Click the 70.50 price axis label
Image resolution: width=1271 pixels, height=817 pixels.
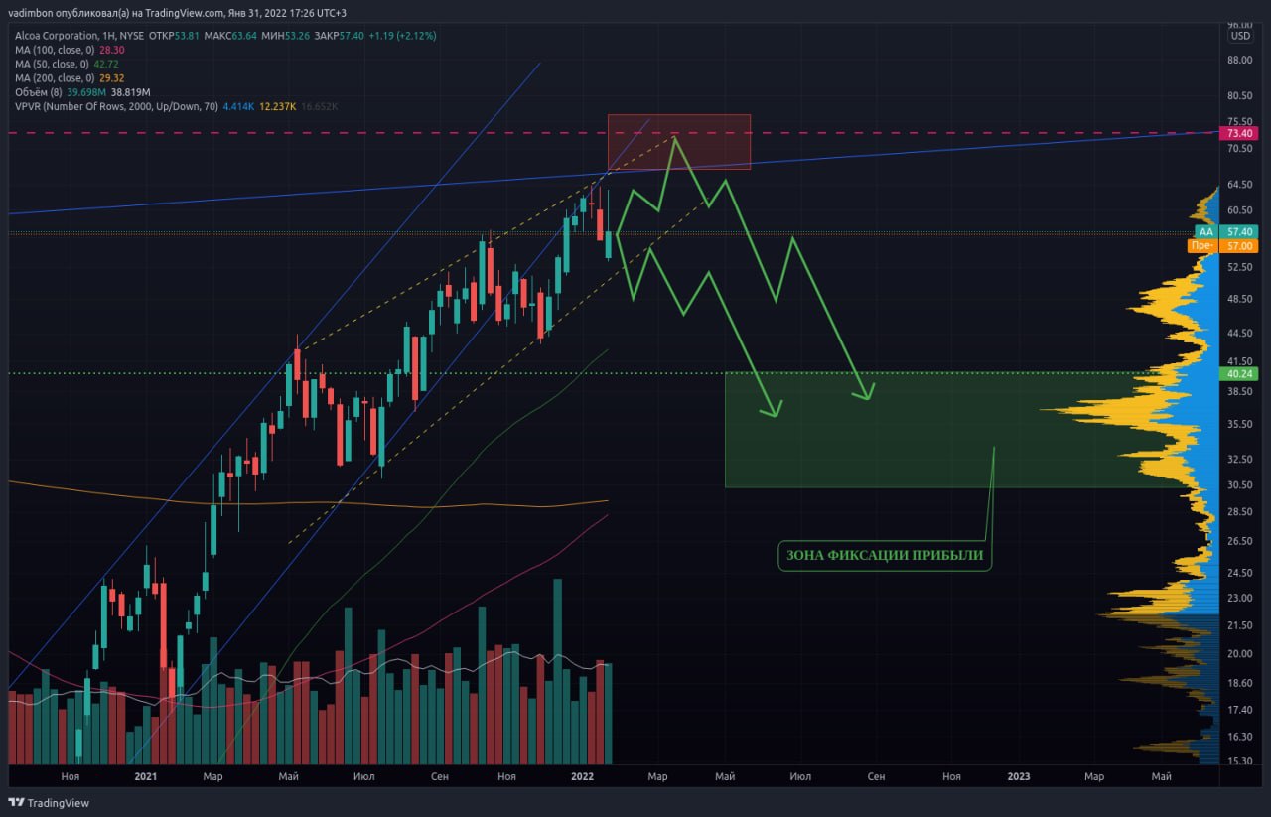coord(1240,149)
